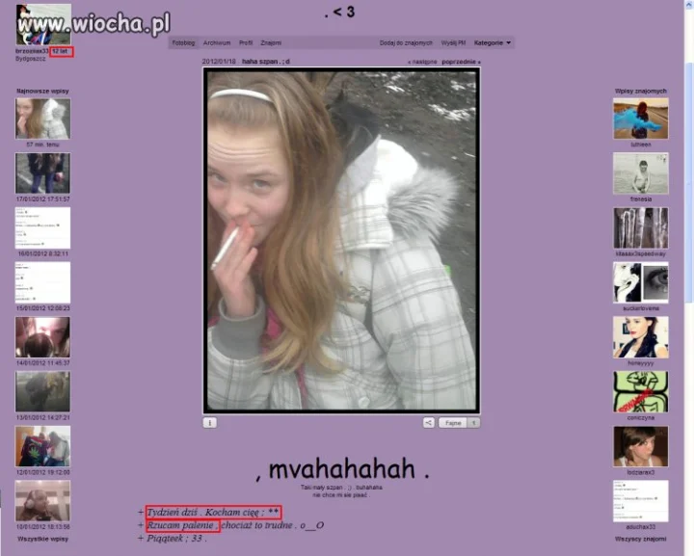Image resolution: width=694 pixels, height=556 pixels.
Task: Open luthieen friend thumbnail
Action: 640,119
